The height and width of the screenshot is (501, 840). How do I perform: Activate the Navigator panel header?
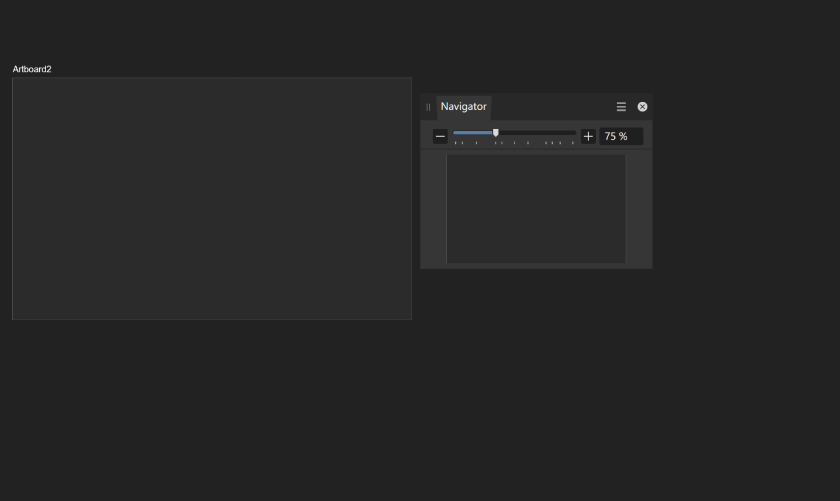[463, 106]
